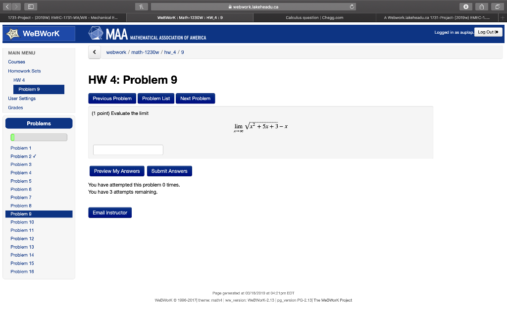The width and height of the screenshot is (507, 317).
Task: Click the Share icon in Safari's toolbar
Action: pos(481,7)
